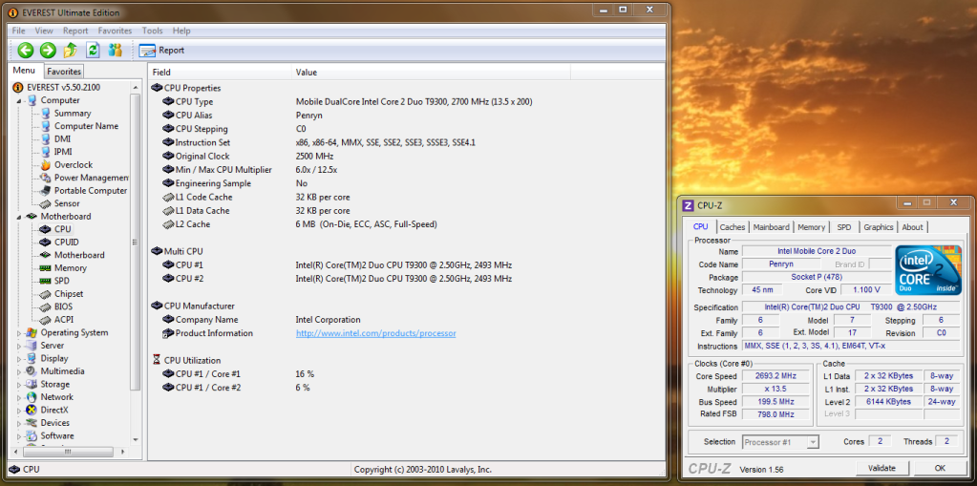Go forward with the green Forward arrow
The image size is (977, 486).
(x=48, y=51)
